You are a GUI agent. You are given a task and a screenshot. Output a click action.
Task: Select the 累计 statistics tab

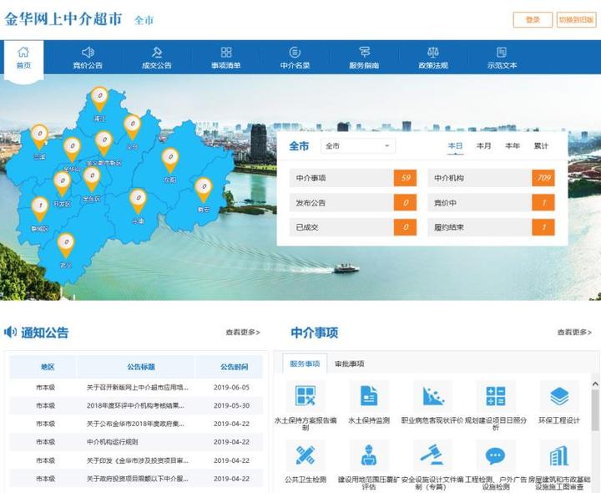coord(541,146)
